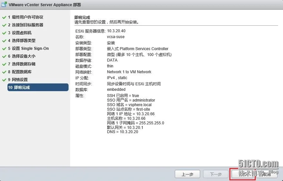283x181 pixels.
Task: Click the 同步设备时间与 ESXi 主机时间 value
Action: [x=134, y=84]
